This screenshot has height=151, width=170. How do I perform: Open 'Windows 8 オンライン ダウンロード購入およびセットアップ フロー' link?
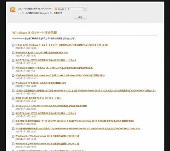pos(42,53)
